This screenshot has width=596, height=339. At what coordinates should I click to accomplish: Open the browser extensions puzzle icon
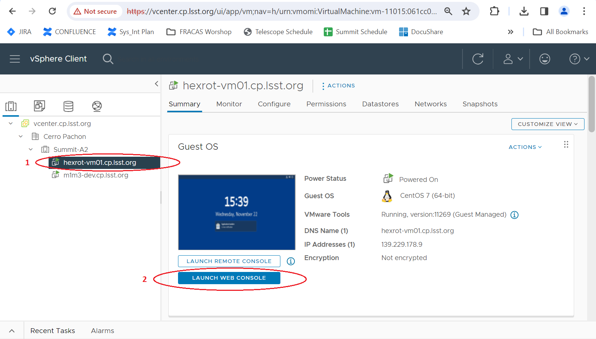tap(494, 11)
